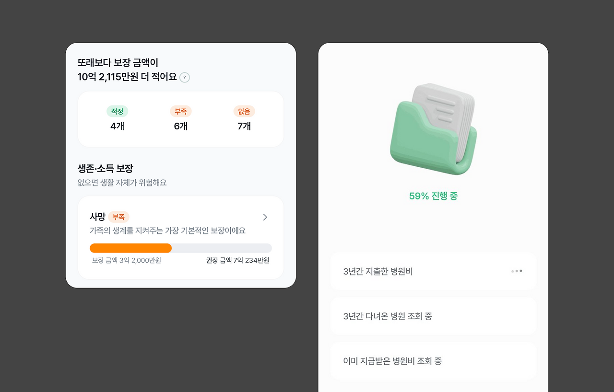Open the 3년간 다녀온 병원 조회 중 row
614x392 pixels.
pos(434,316)
